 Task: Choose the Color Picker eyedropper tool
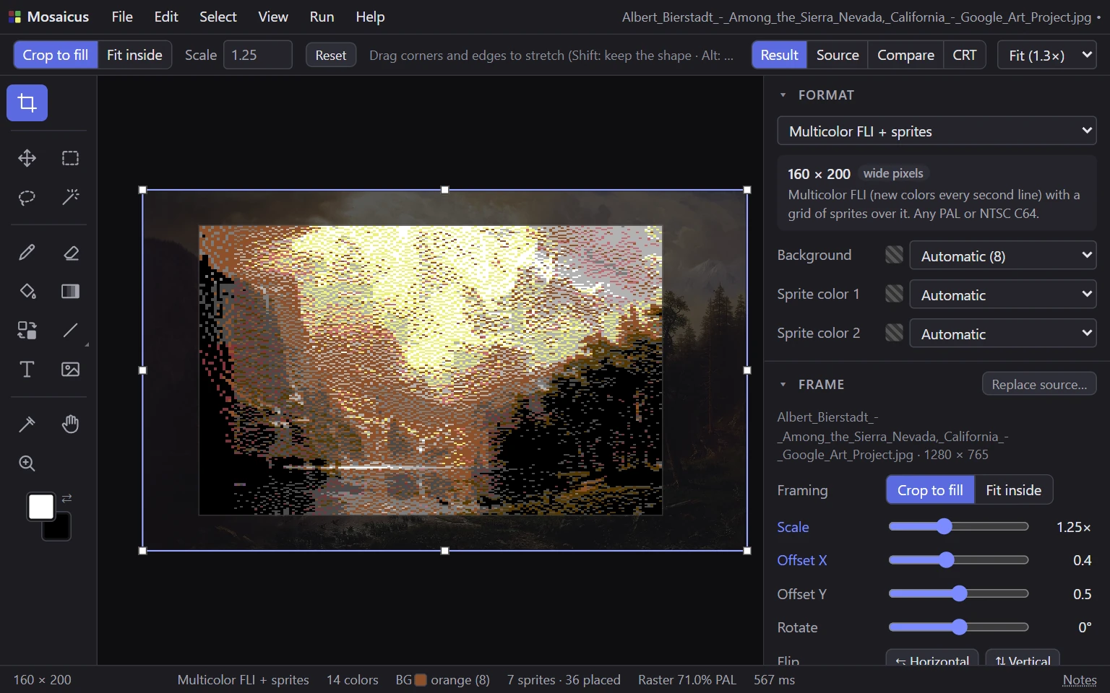click(27, 424)
